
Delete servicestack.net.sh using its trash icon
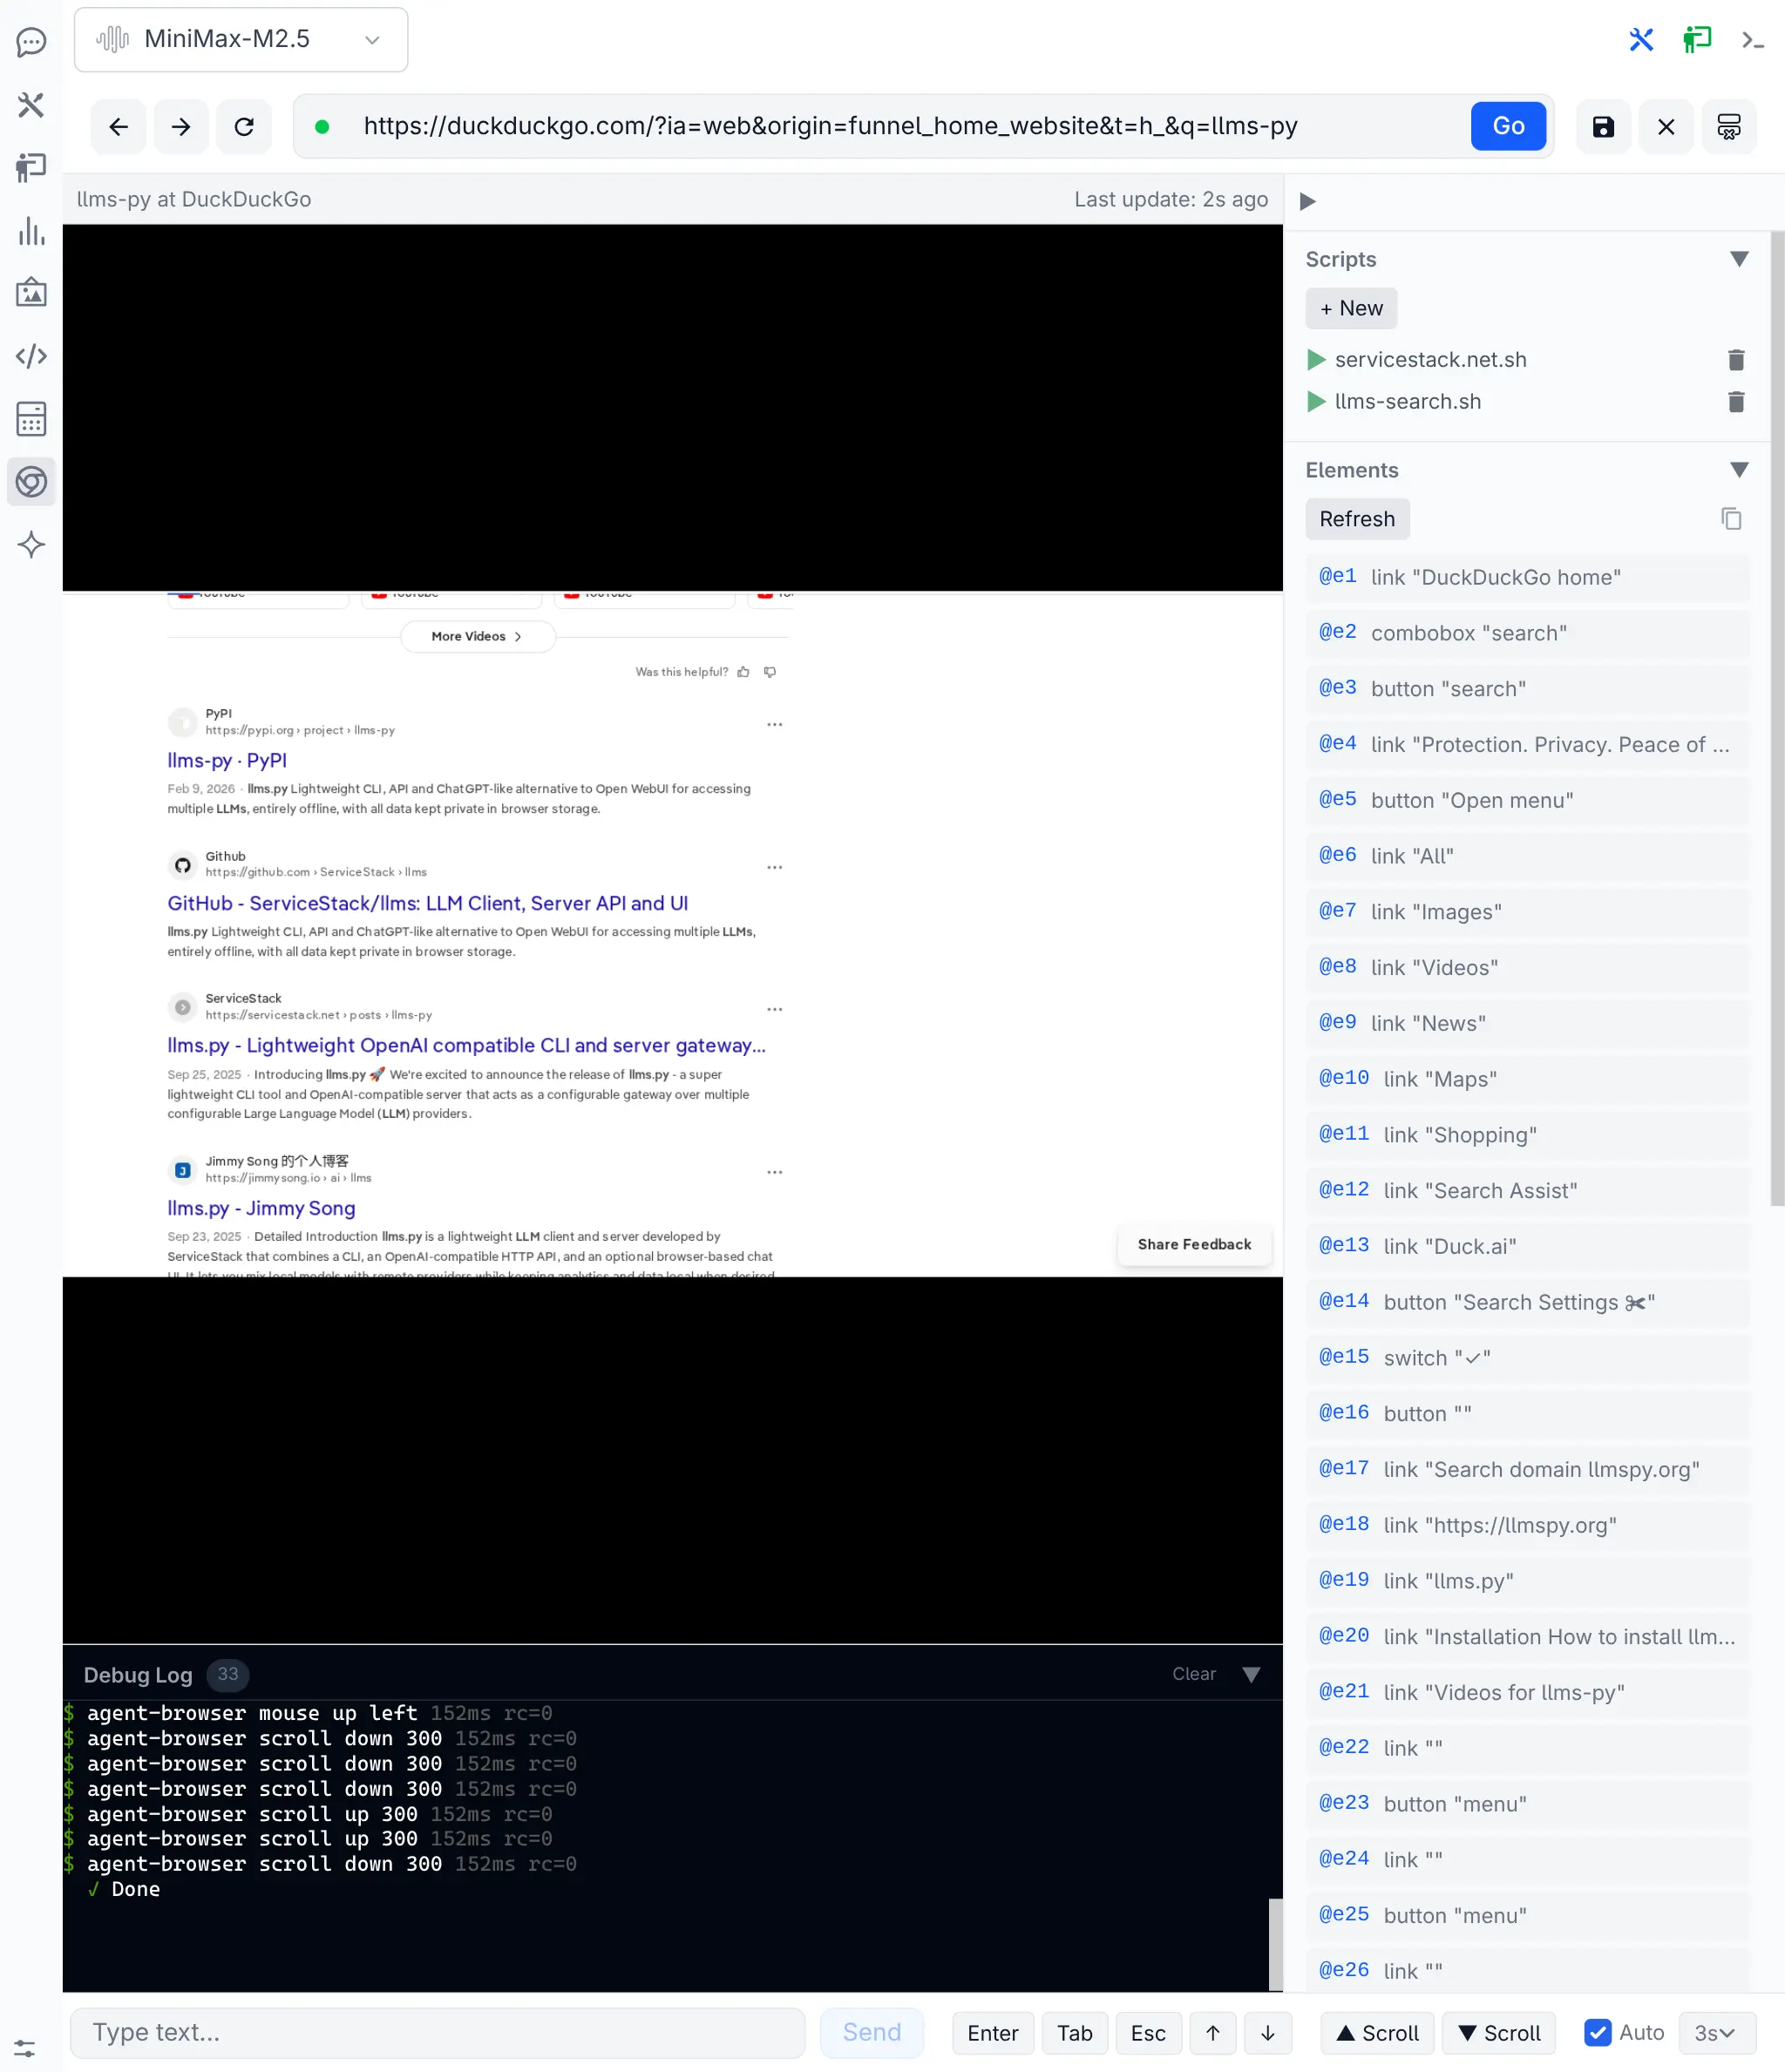(x=1736, y=360)
